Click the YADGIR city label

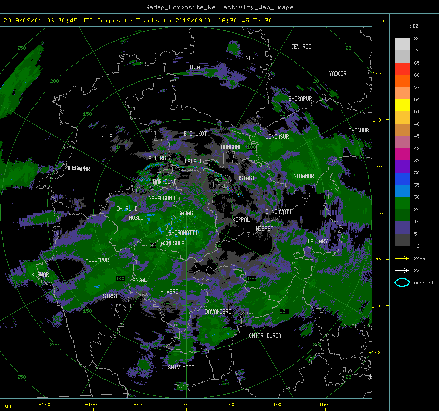(x=338, y=74)
